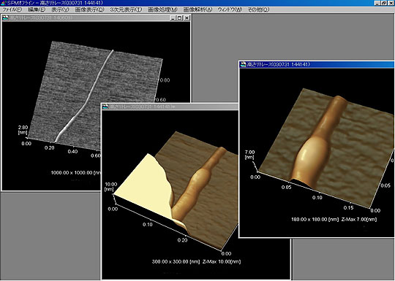
Task: Maximize the 1000 nm image child window
Action: click(x=179, y=18)
